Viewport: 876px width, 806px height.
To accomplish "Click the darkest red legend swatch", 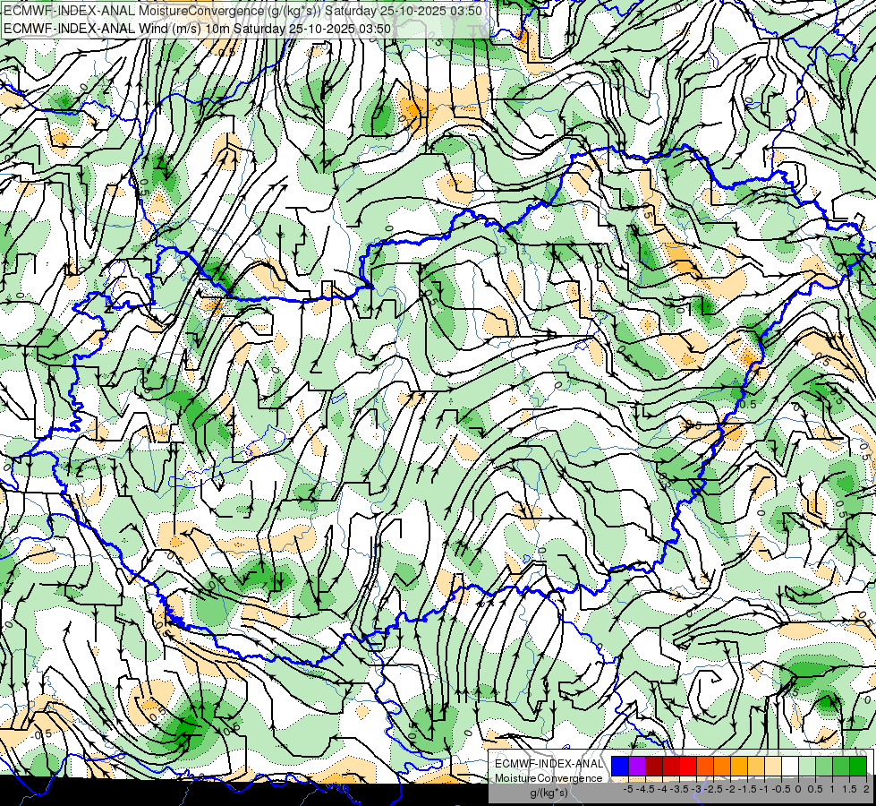I will click(654, 766).
